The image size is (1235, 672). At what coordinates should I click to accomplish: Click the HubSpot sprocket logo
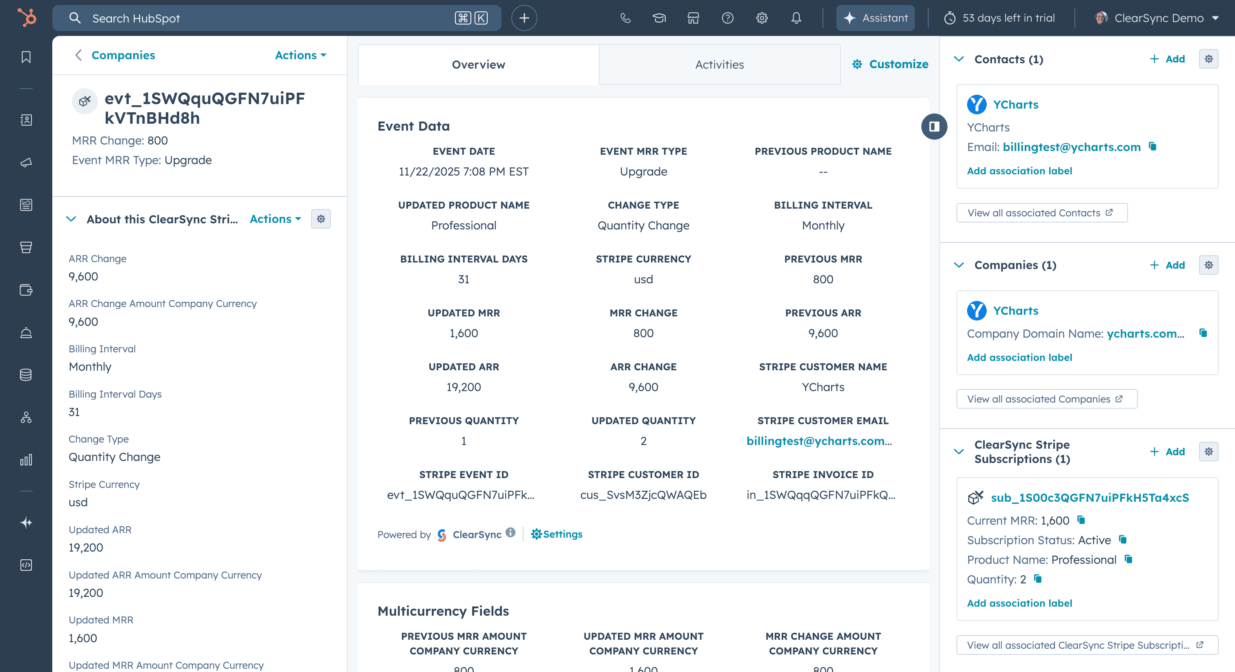tap(27, 18)
